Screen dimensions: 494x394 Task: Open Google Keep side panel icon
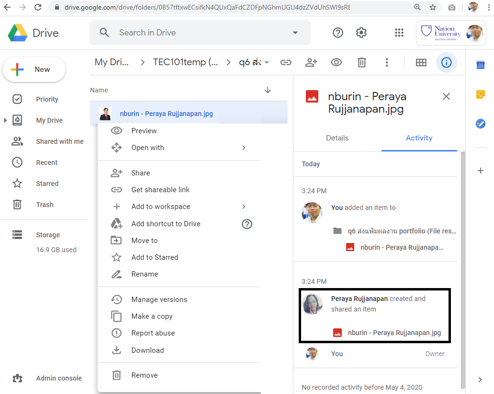481,94
